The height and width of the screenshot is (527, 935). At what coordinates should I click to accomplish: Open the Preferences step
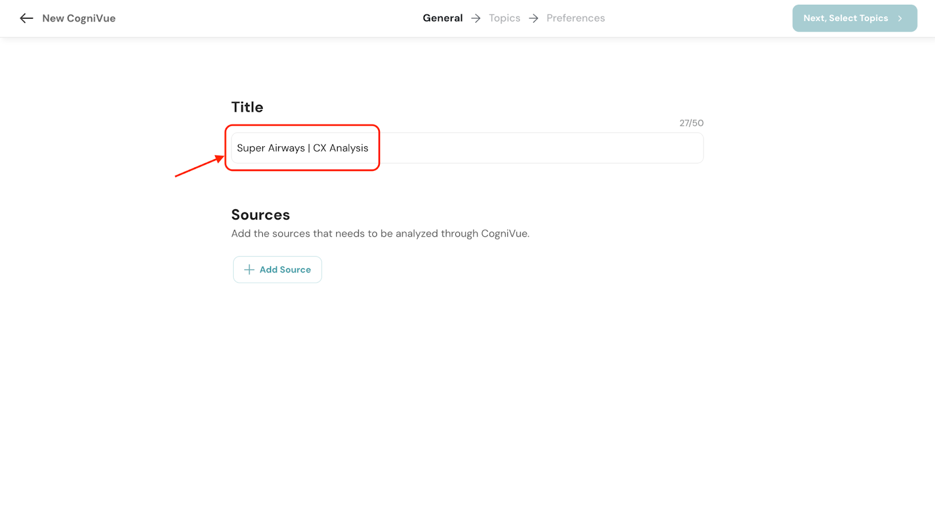(576, 18)
